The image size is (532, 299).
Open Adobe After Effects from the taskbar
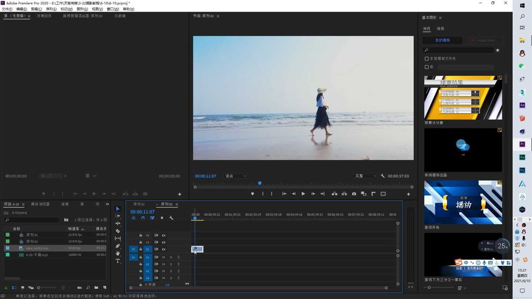(522, 105)
